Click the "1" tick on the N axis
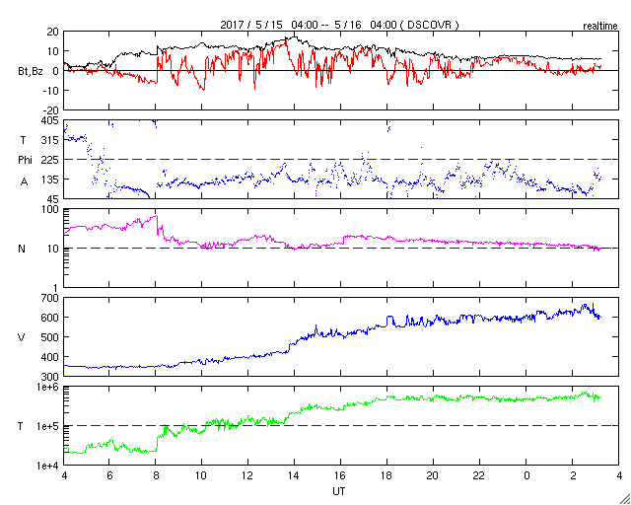The width and height of the screenshot is (631, 505). click(56, 288)
